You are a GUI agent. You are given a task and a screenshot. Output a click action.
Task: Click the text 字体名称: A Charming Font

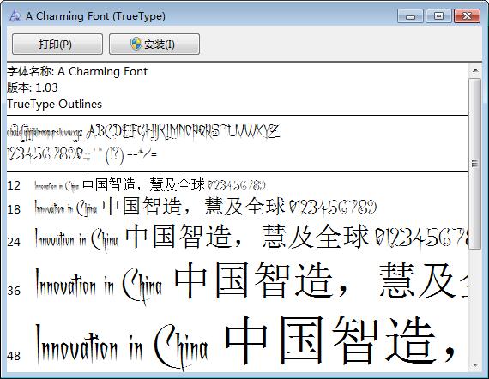click(x=77, y=71)
